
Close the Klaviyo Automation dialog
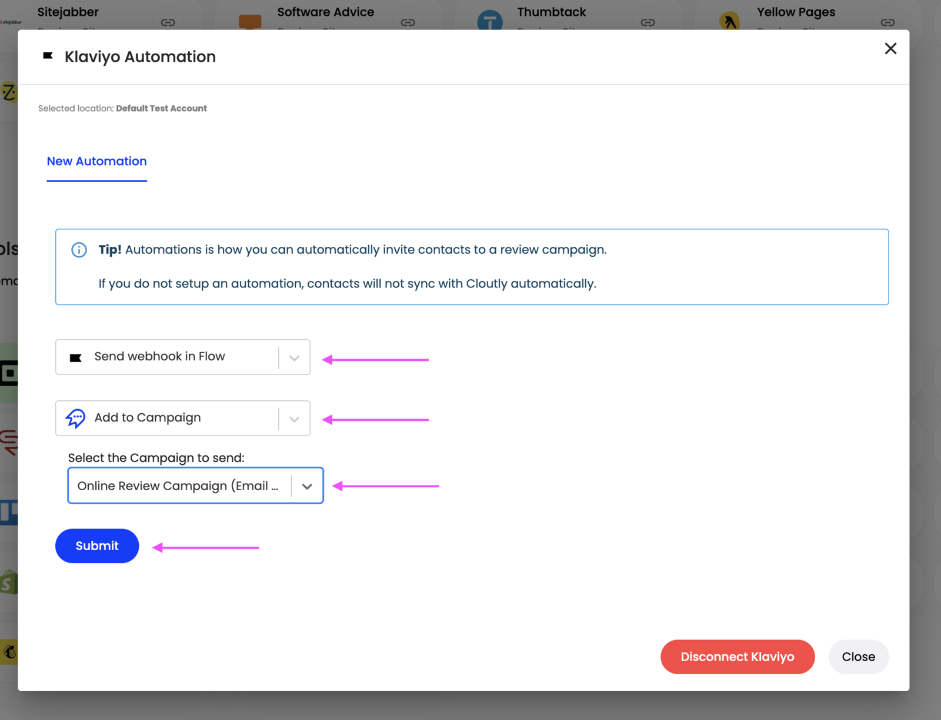pyautogui.click(x=890, y=49)
